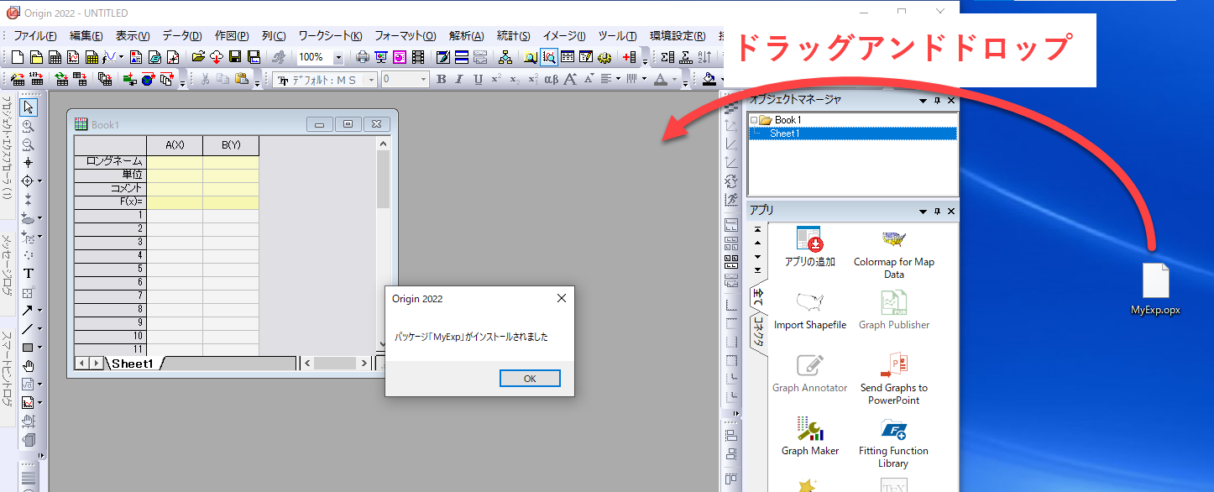Open the ファイル(F) menu
1214x492 pixels.
click(x=34, y=35)
